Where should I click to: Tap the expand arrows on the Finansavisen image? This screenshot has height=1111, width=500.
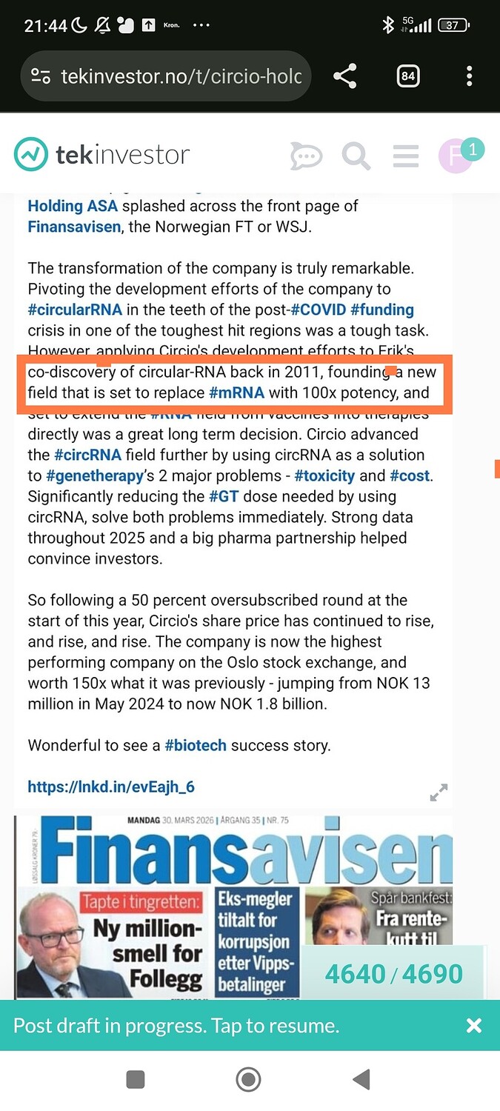(439, 792)
